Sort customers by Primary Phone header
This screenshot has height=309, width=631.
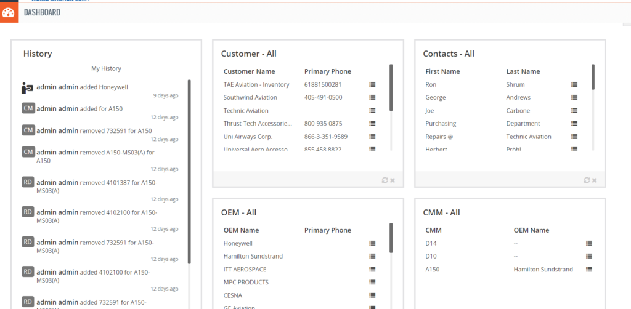328,71
